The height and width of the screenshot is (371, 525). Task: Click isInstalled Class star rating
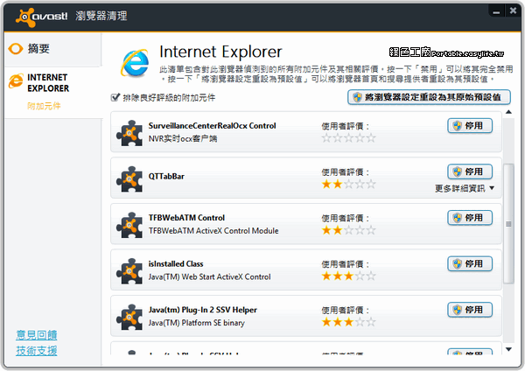pyautogui.click(x=348, y=276)
